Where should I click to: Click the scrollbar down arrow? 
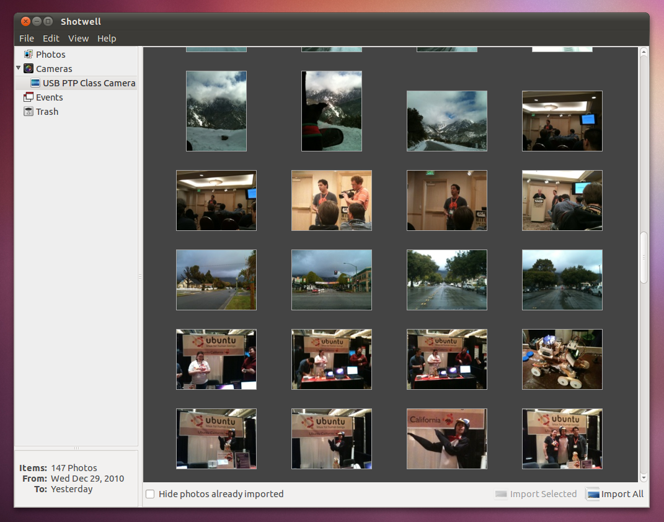(x=644, y=477)
